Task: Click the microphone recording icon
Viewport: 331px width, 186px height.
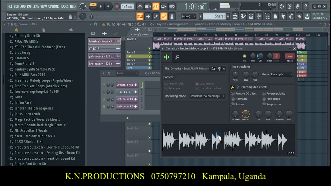Action: [x=298, y=6]
